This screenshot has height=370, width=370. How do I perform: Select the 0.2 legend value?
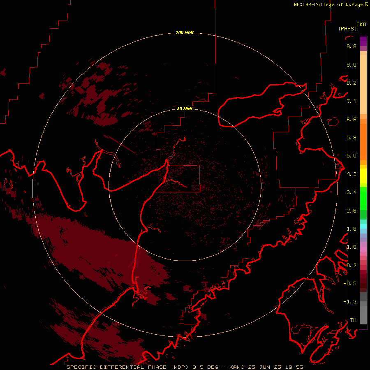point(351,266)
